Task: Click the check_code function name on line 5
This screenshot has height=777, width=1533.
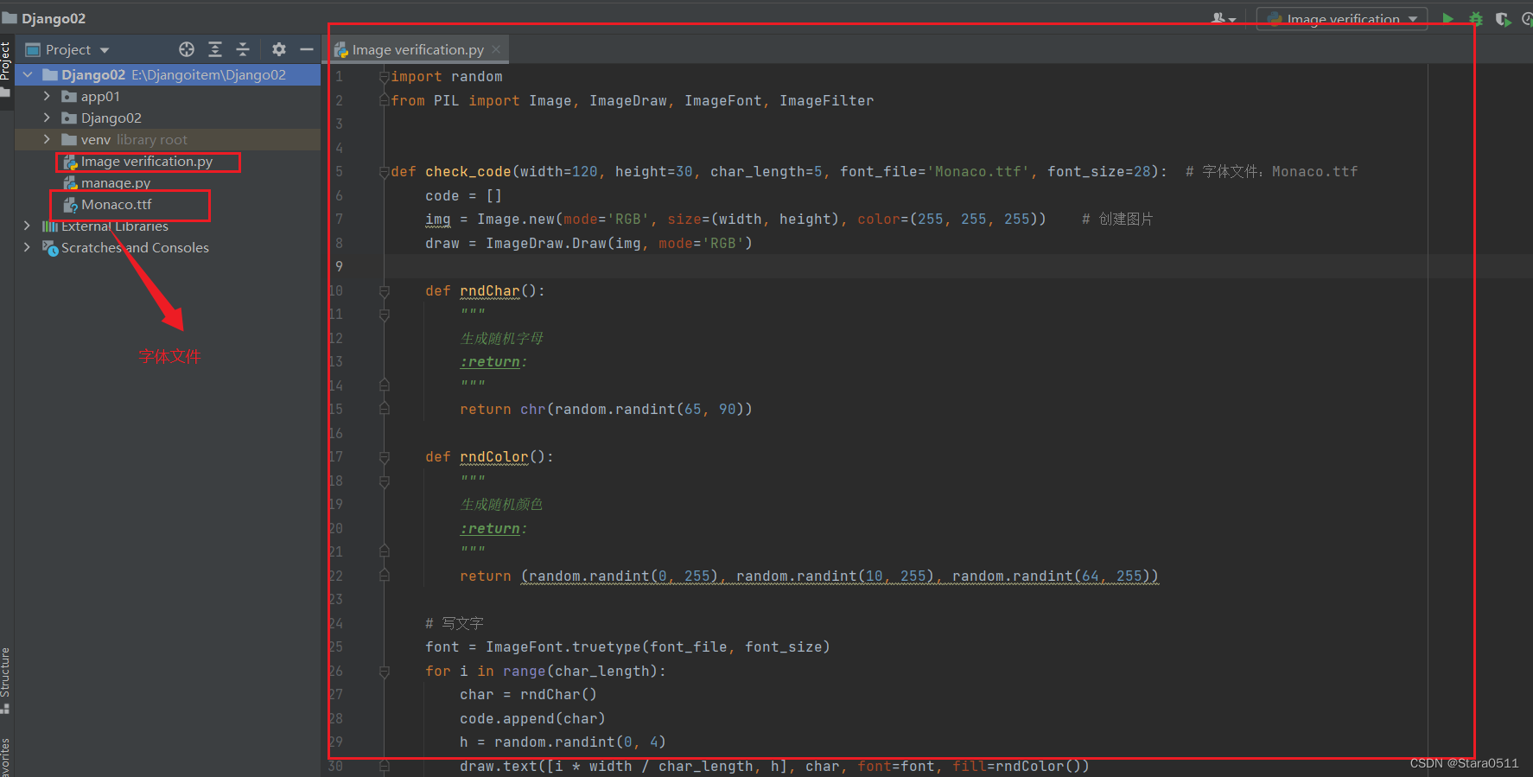Action: [468, 172]
